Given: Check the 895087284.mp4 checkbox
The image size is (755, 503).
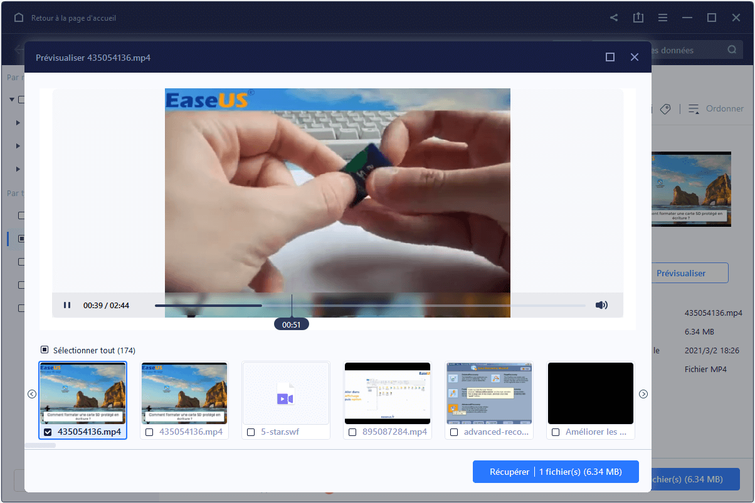Looking at the screenshot, I should (352, 432).
